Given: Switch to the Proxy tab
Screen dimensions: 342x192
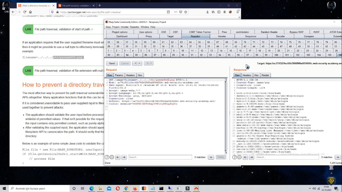Looking at the screenshot, I should click(149, 36).
